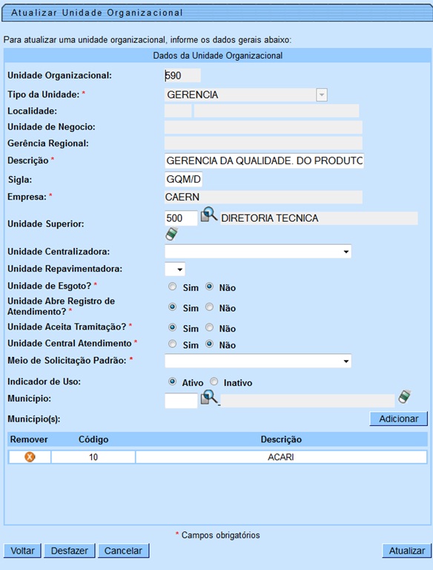This screenshot has width=433, height=570.
Task: Clear Município field with eraser icon
Action: pos(404,396)
